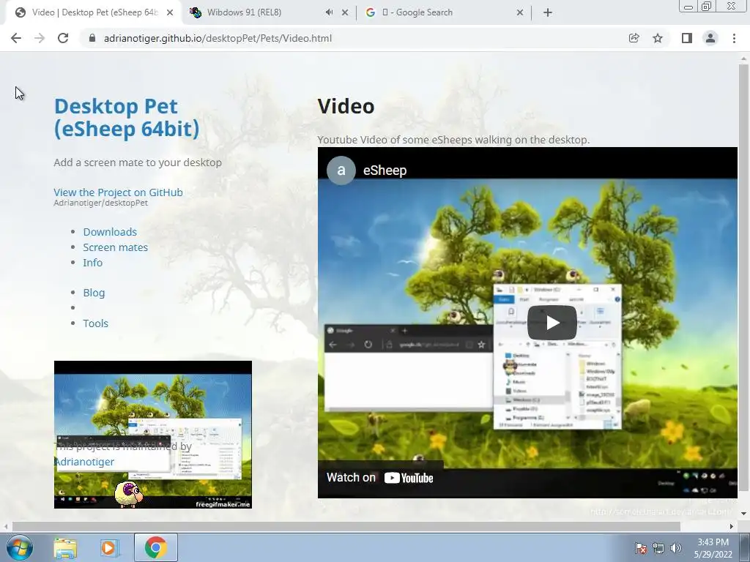Open a new browser tab
The width and height of the screenshot is (750, 562).
click(548, 12)
